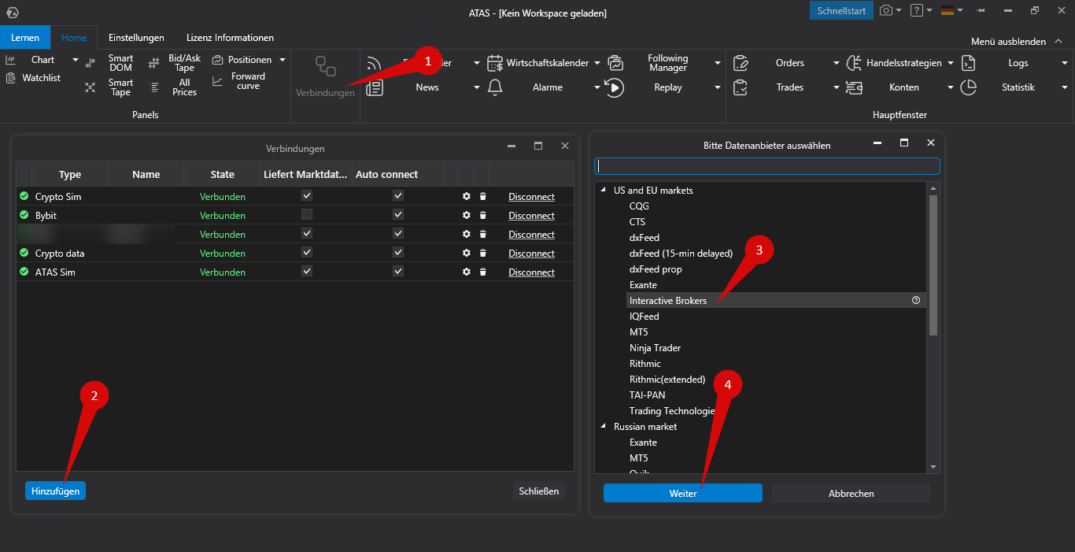
Task: Switch to the Einstellungen tab
Action: tap(136, 38)
